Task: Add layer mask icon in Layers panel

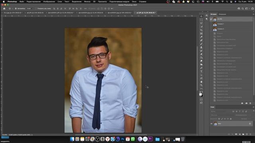Action: pyautogui.click(x=236, y=134)
